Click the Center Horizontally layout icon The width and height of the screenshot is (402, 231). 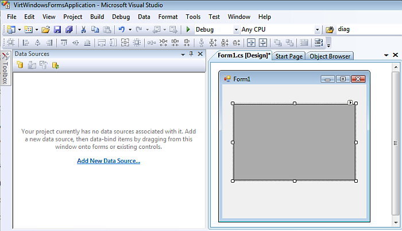tap(251, 43)
